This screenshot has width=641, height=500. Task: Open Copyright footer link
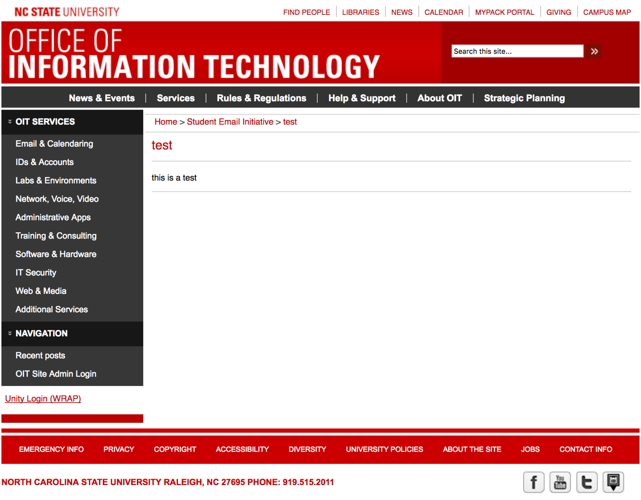pos(175,449)
